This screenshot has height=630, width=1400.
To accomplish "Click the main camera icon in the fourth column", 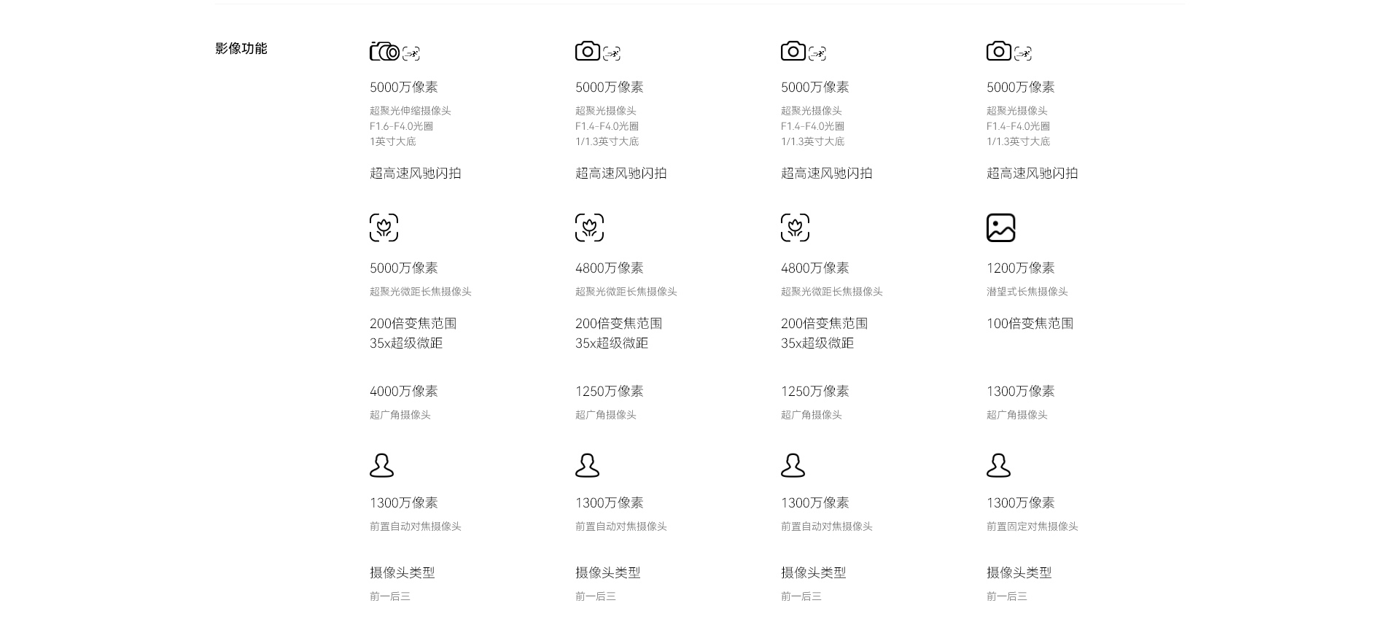I will click(998, 51).
